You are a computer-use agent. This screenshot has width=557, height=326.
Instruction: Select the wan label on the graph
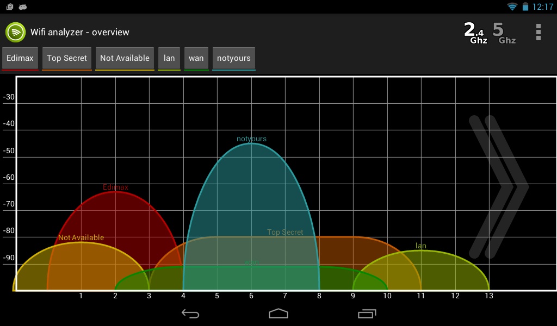[x=251, y=262]
